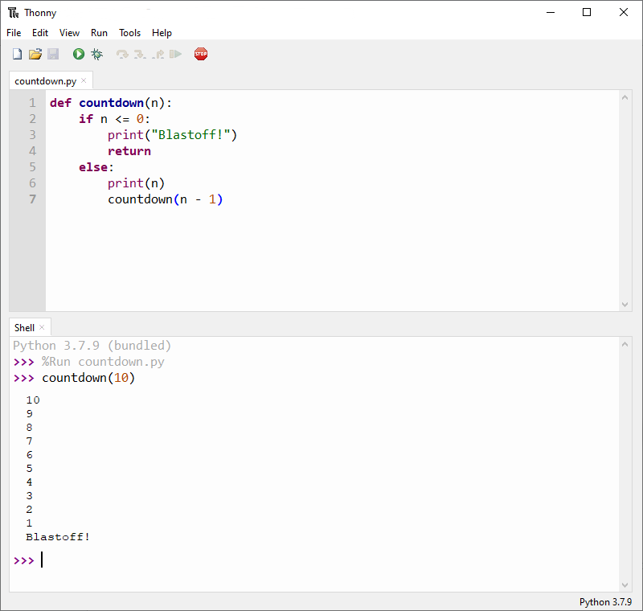This screenshot has height=611, width=643.
Task: Click '%Run countdown.py' in the Shell
Action: click(x=103, y=362)
